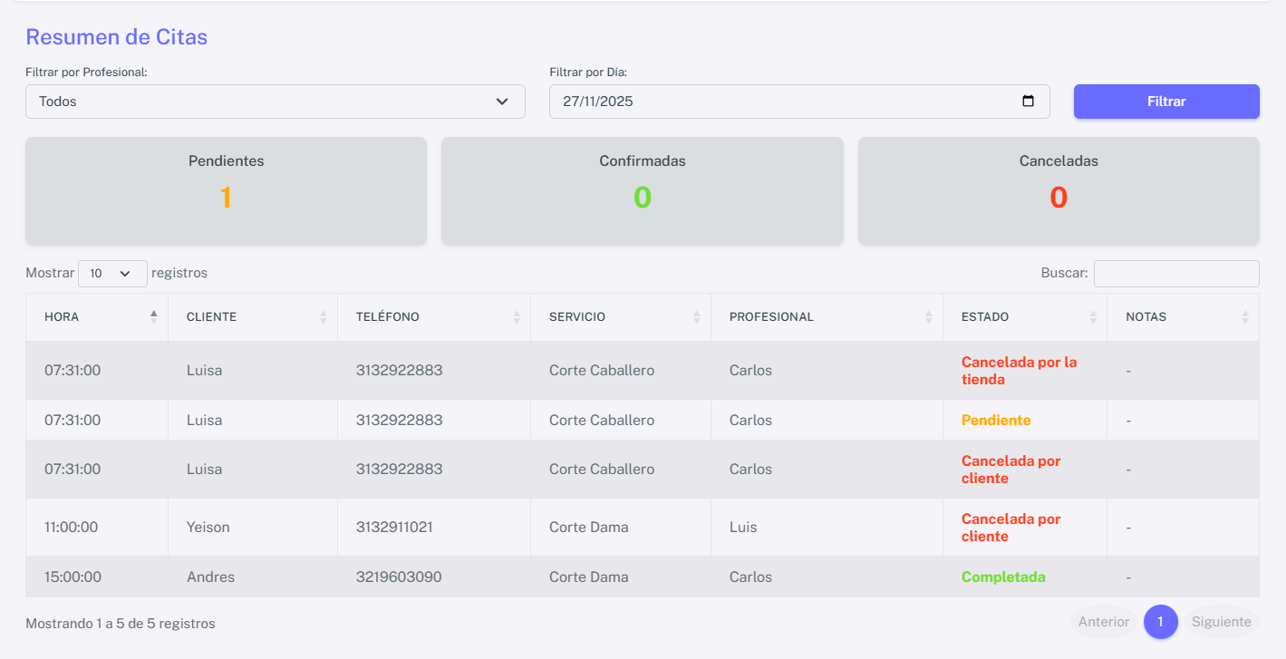The image size is (1286, 659).
Task: Open the date picker calendar icon
Action: click(1028, 102)
